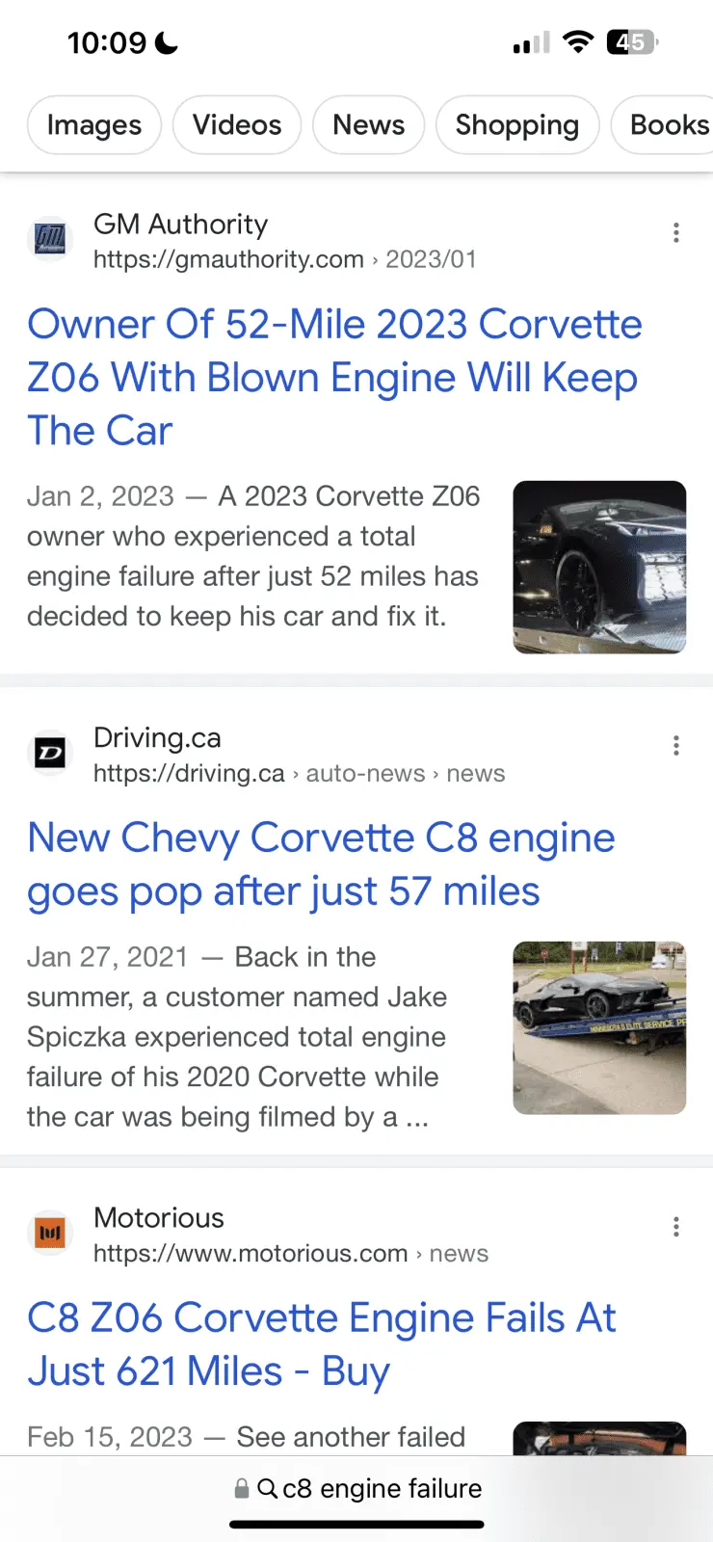The image size is (713, 1542).
Task: Open more options for GM Authority result
Action: click(x=676, y=233)
